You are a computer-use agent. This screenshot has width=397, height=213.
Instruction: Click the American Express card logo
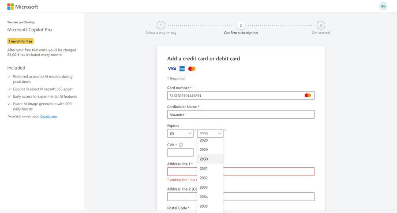(x=182, y=69)
